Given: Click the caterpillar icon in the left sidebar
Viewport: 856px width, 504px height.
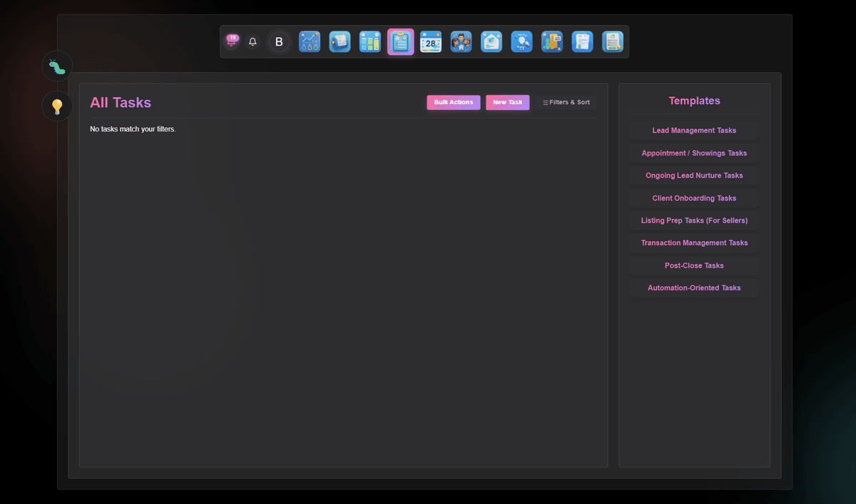Looking at the screenshot, I should [56, 66].
